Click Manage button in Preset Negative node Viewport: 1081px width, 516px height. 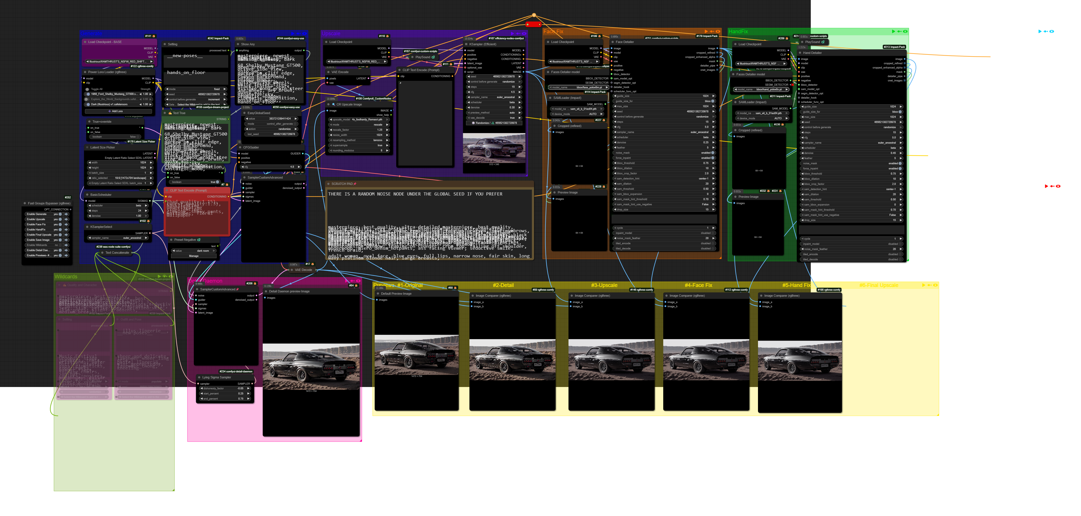coord(194,256)
